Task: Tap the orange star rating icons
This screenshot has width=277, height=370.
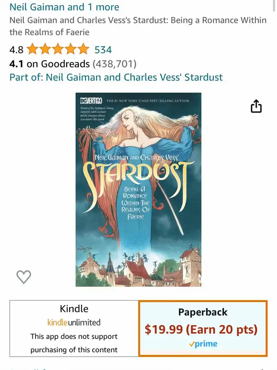Action: pyautogui.click(x=58, y=50)
